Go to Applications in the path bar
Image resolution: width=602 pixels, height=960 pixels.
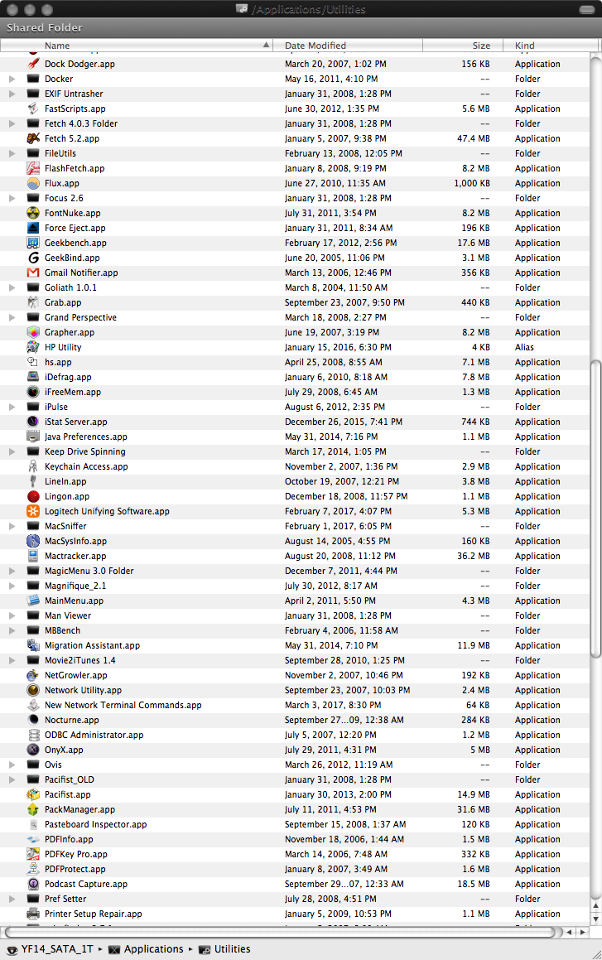click(x=147, y=949)
